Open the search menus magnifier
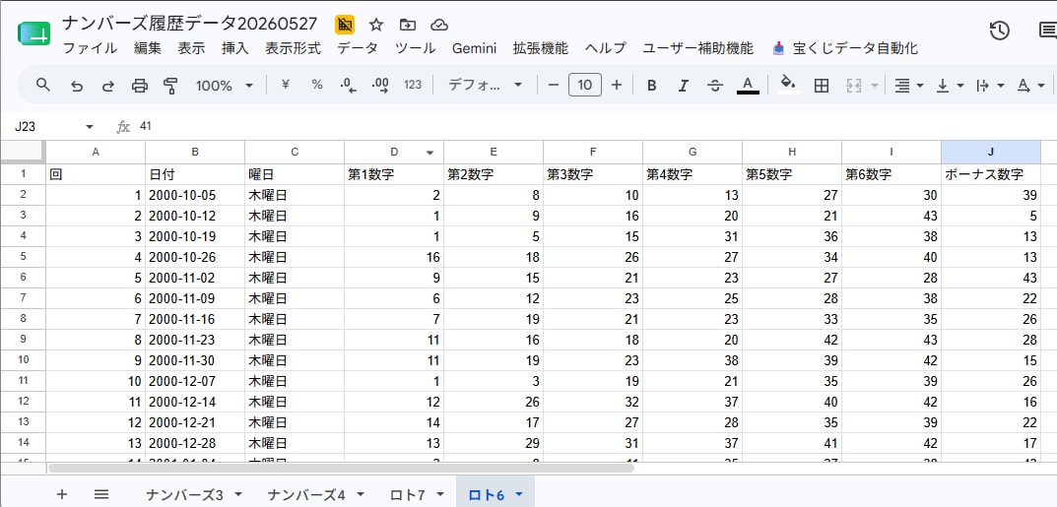The image size is (1057, 507). [x=43, y=85]
